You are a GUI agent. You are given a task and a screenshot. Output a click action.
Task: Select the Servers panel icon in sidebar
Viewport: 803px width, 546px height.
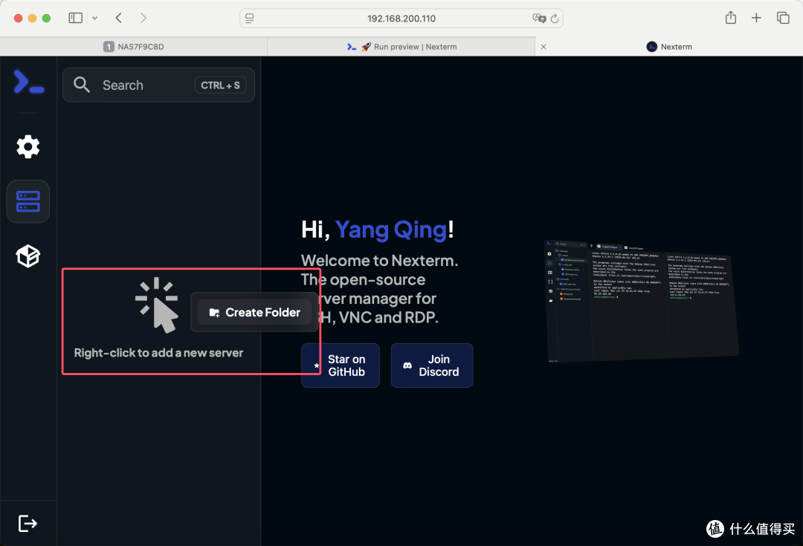pyautogui.click(x=28, y=201)
